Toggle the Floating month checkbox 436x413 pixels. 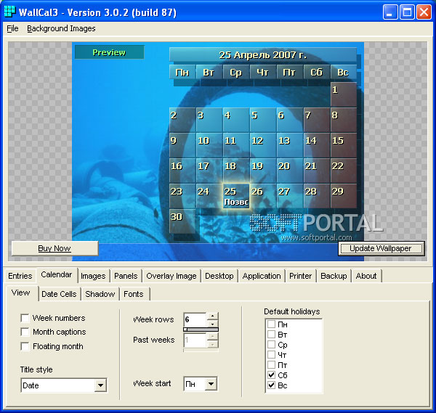click(25, 346)
